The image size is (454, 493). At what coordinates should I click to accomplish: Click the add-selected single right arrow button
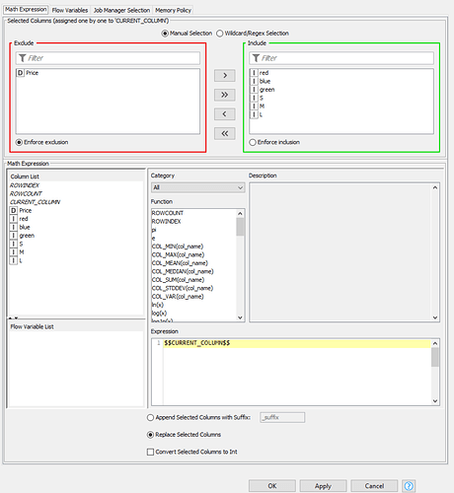225,76
